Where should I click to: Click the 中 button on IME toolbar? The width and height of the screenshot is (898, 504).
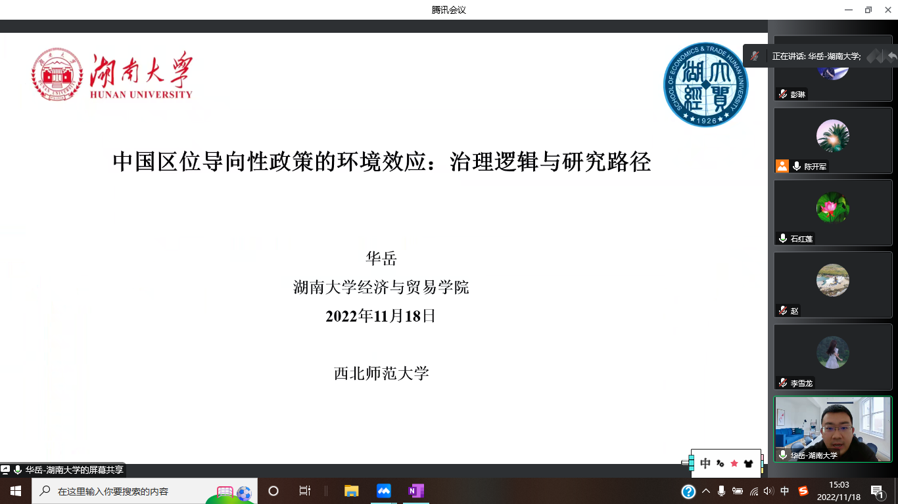pyautogui.click(x=705, y=463)
